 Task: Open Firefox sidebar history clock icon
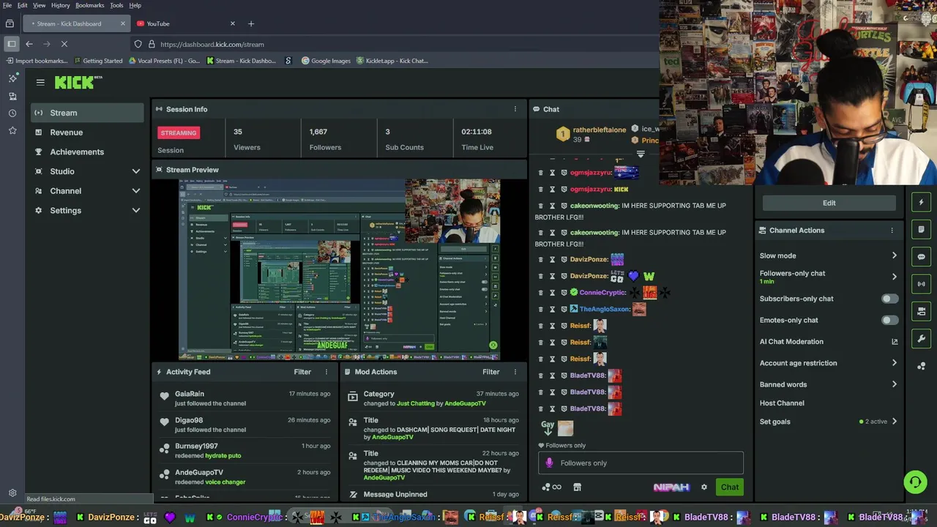pos(12,113)
